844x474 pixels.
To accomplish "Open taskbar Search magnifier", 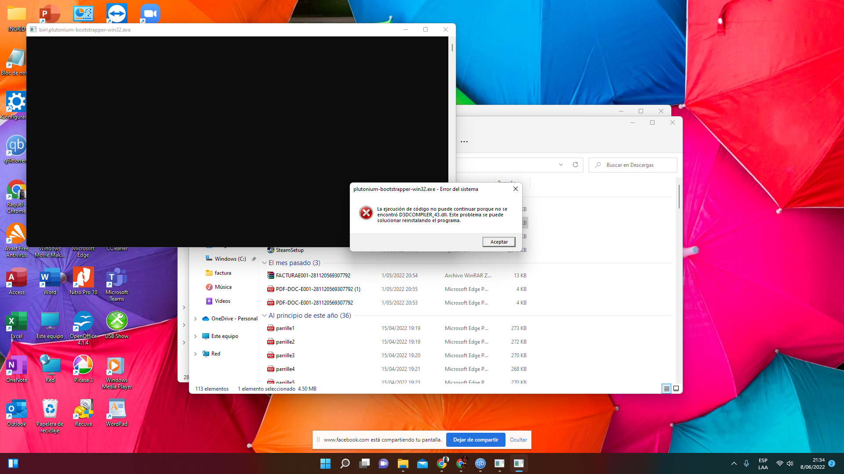I will (x=345, y=463).
